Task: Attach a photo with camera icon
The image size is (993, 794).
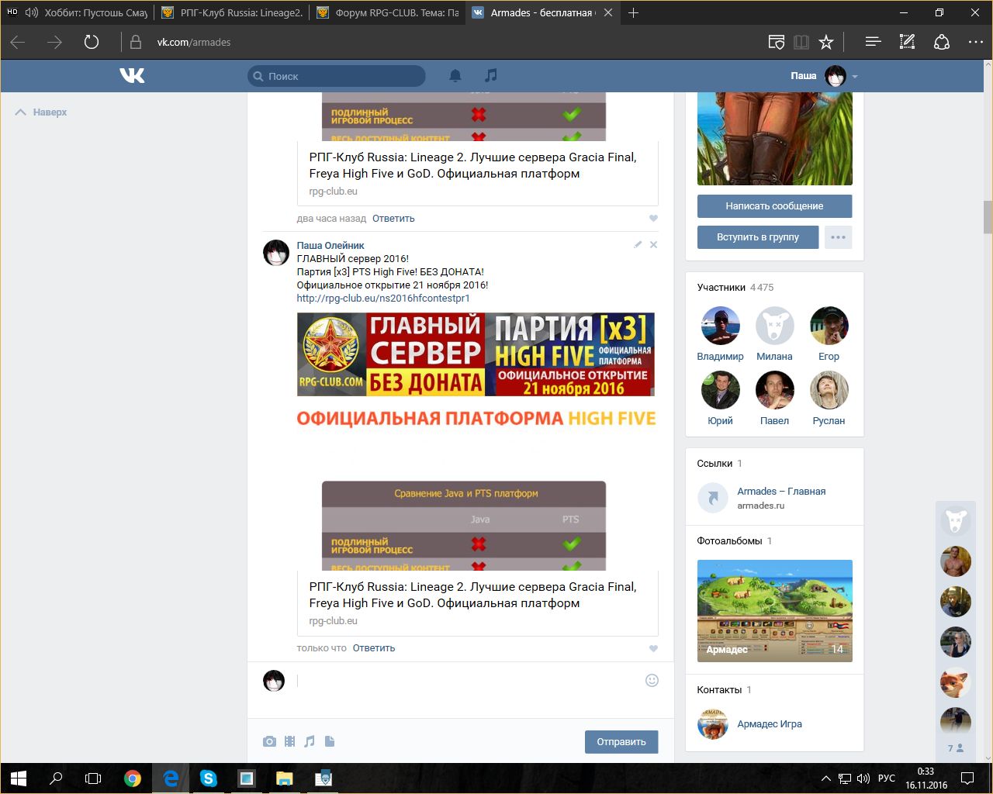Action: coord(269,741)
